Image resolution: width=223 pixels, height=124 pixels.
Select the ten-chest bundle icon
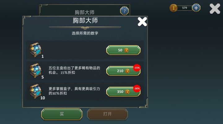(x=36, y=91)
